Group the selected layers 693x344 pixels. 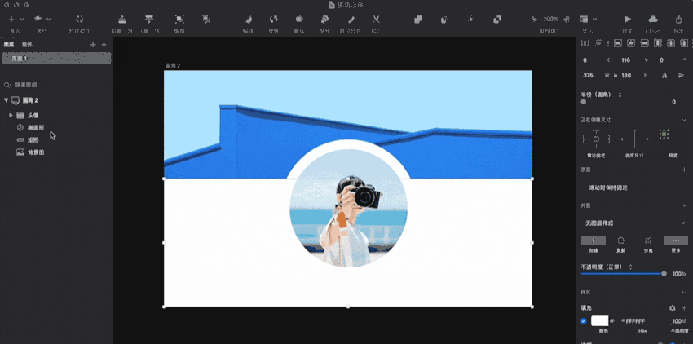click(179, 19)
